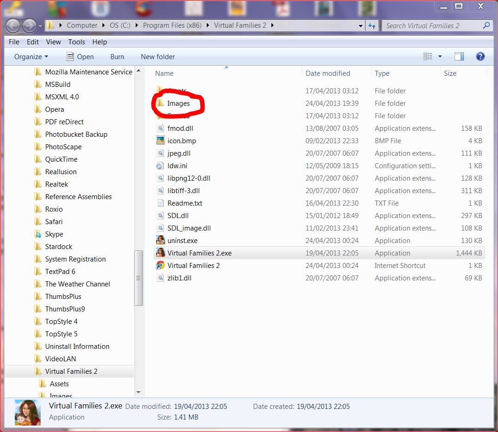
Task: Click Computer in the address breadcrumb
Action: (x=82, y=25)
